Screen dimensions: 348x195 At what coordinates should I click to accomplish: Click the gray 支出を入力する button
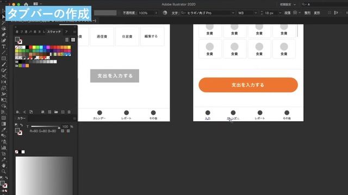coord(115,76)
